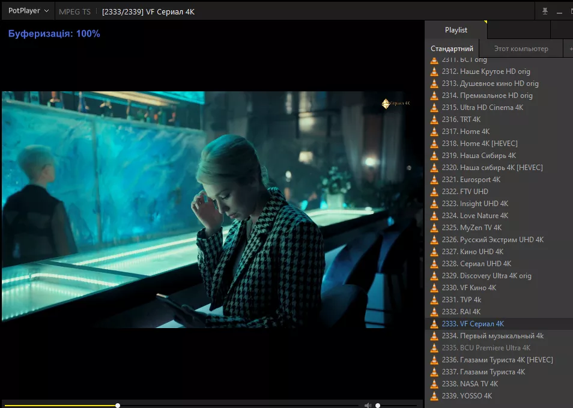Mute the audio with the speaker icon

pyautogui.click(x=368, y=405)
